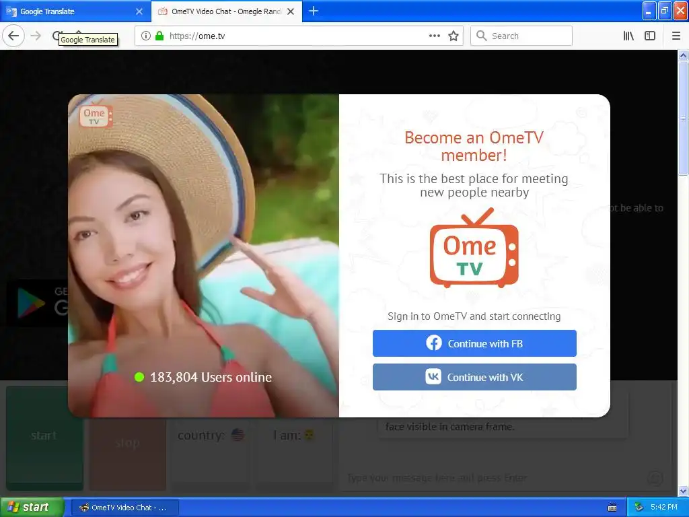Image resolution: width=689 pixels, height=517 pixels.
Task: Click OmeTV Video Chat taskbar item
Action: pyautogui.click(x=125, y=508)
